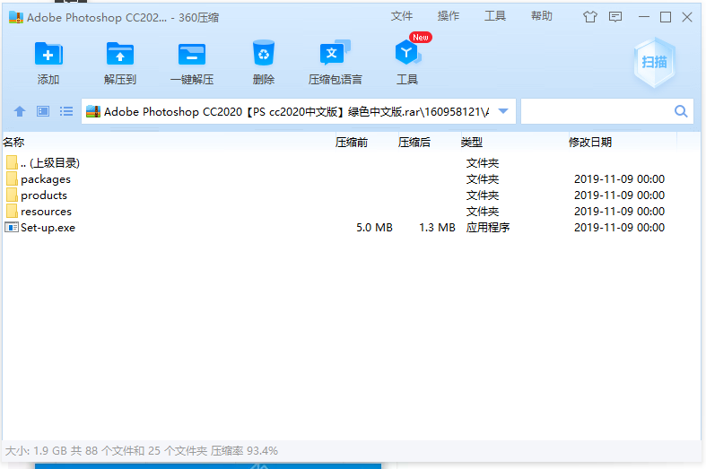Image resolution: width=706 pixels, height=469 pixels.
Task: Go up one directory with arrow icon
Action: [20, 111]
